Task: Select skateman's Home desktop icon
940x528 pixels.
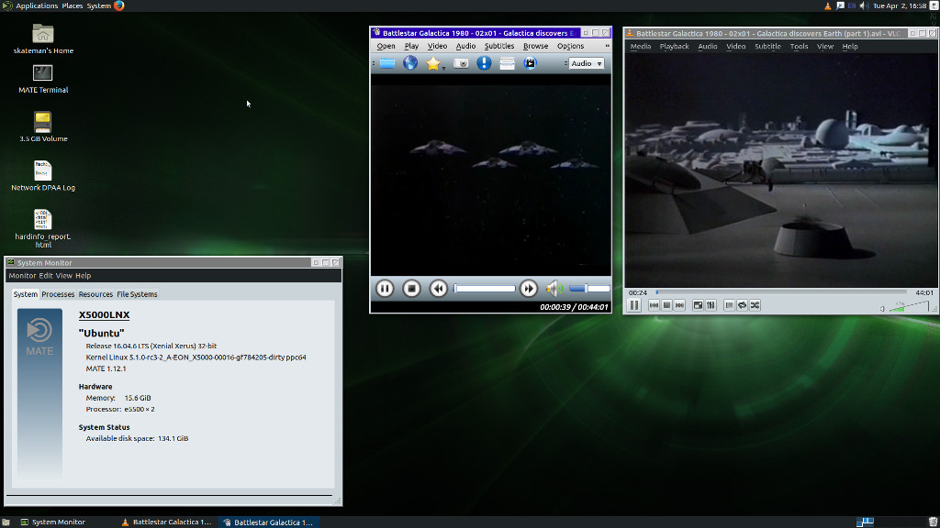Action: (42, 38)
